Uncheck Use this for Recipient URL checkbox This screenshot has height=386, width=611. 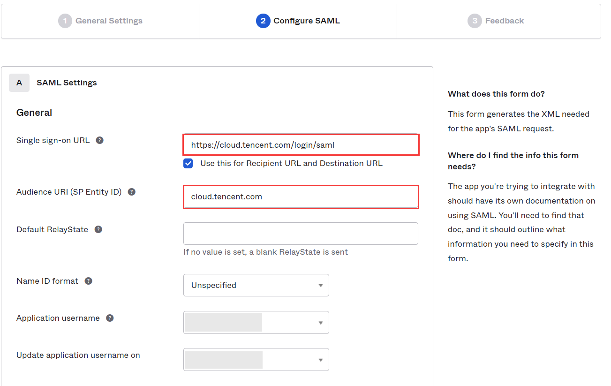[188, 164]
